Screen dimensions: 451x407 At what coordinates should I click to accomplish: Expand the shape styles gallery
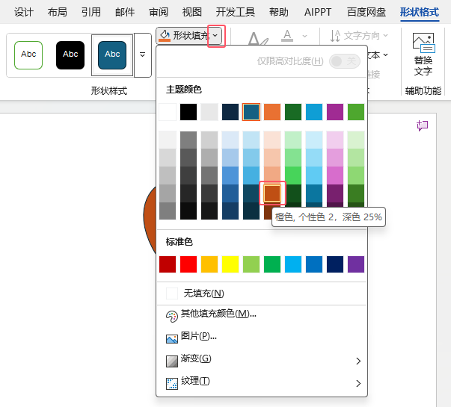142,55
